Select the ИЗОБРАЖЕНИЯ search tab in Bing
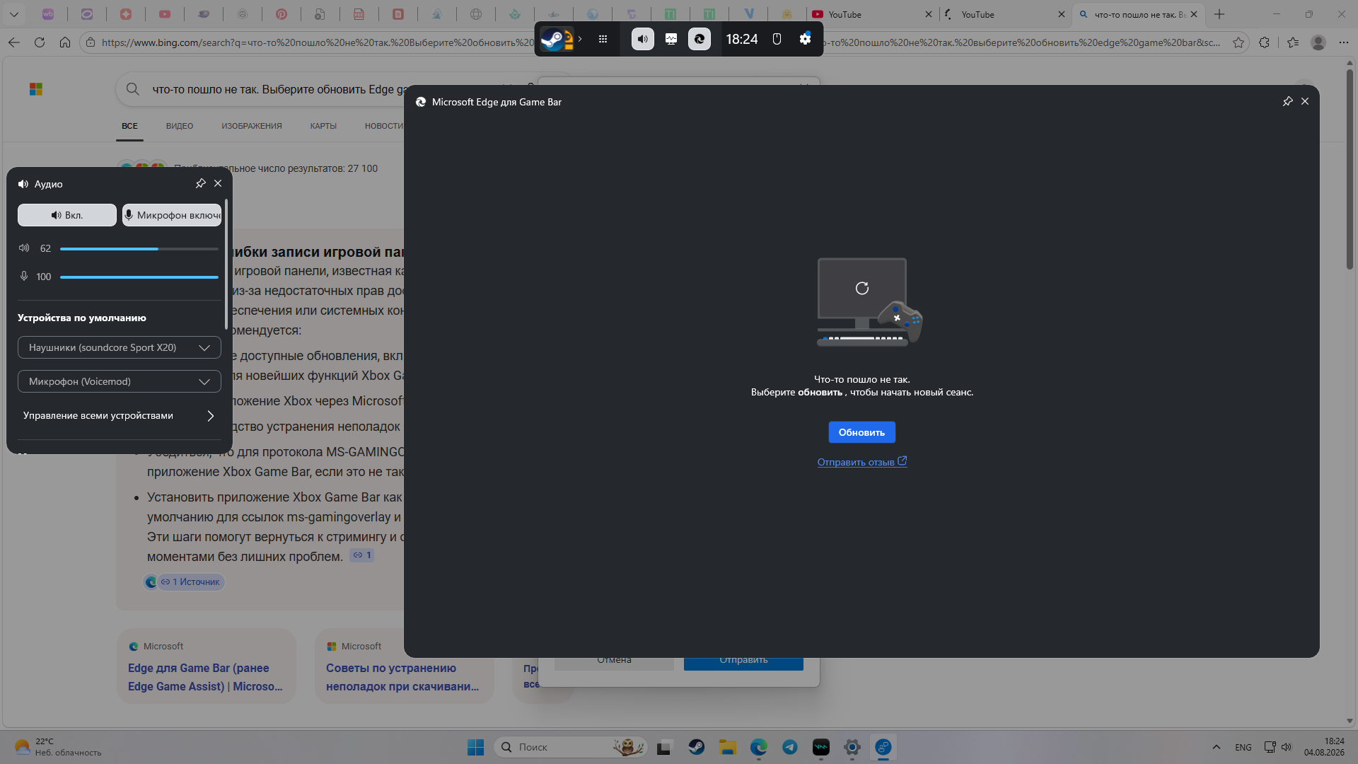This screenshot has width=1358, height=764. click(x=252, y=126)
